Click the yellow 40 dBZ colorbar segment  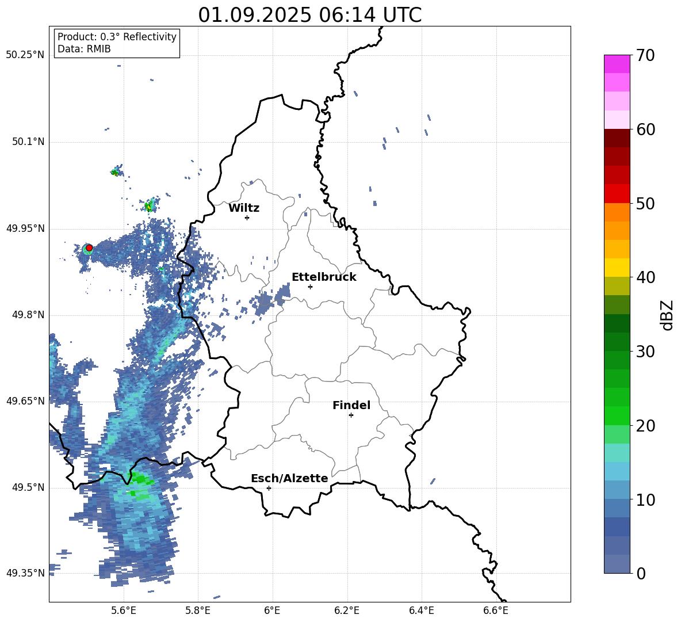617,268
